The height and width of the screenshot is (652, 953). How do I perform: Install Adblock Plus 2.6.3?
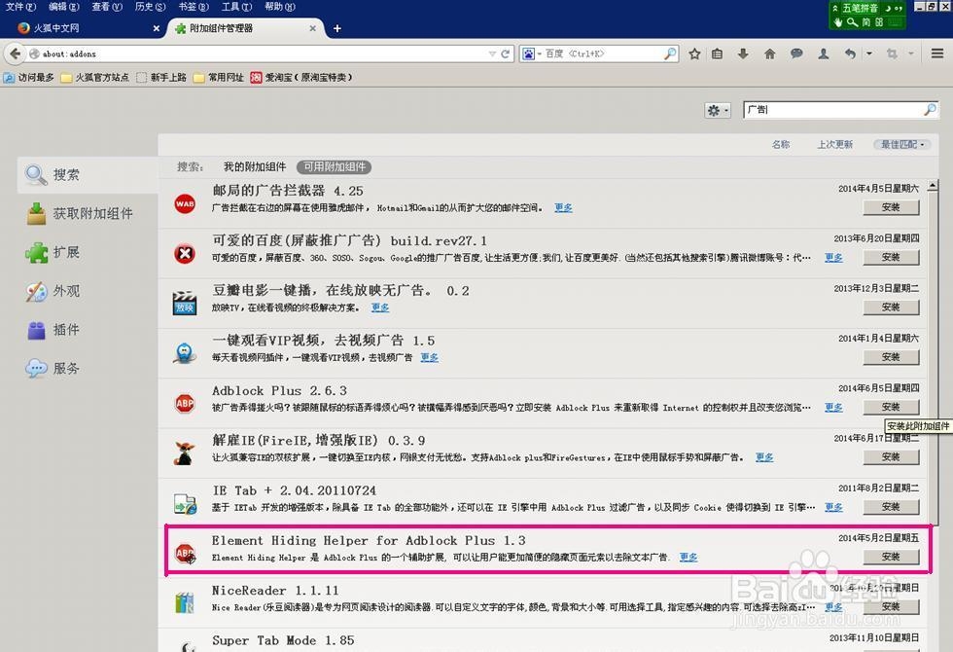(891, 407)
